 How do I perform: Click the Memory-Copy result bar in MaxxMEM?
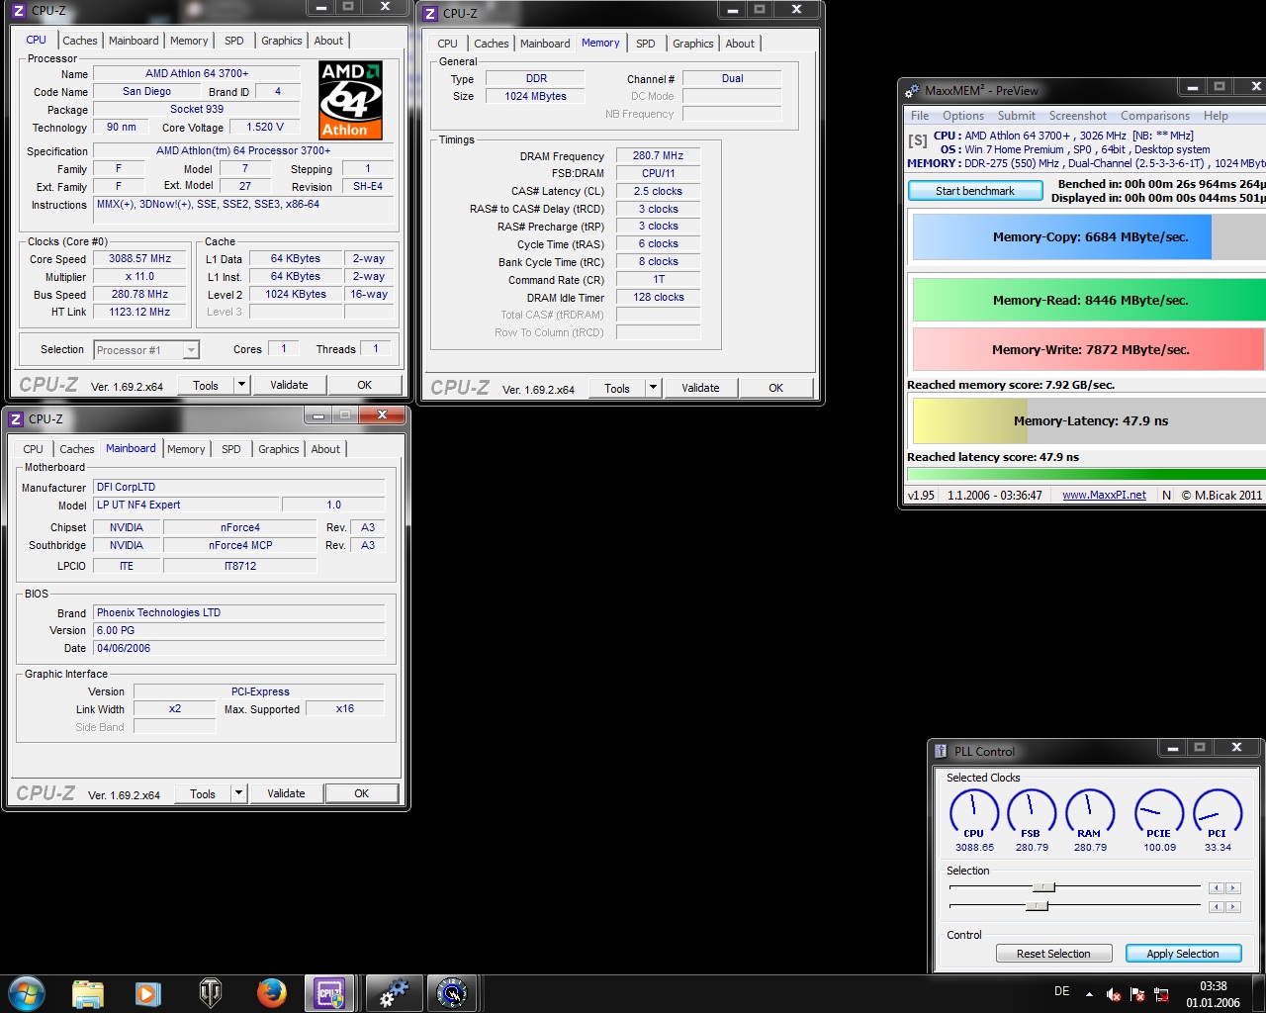[x=1090, y=237]
